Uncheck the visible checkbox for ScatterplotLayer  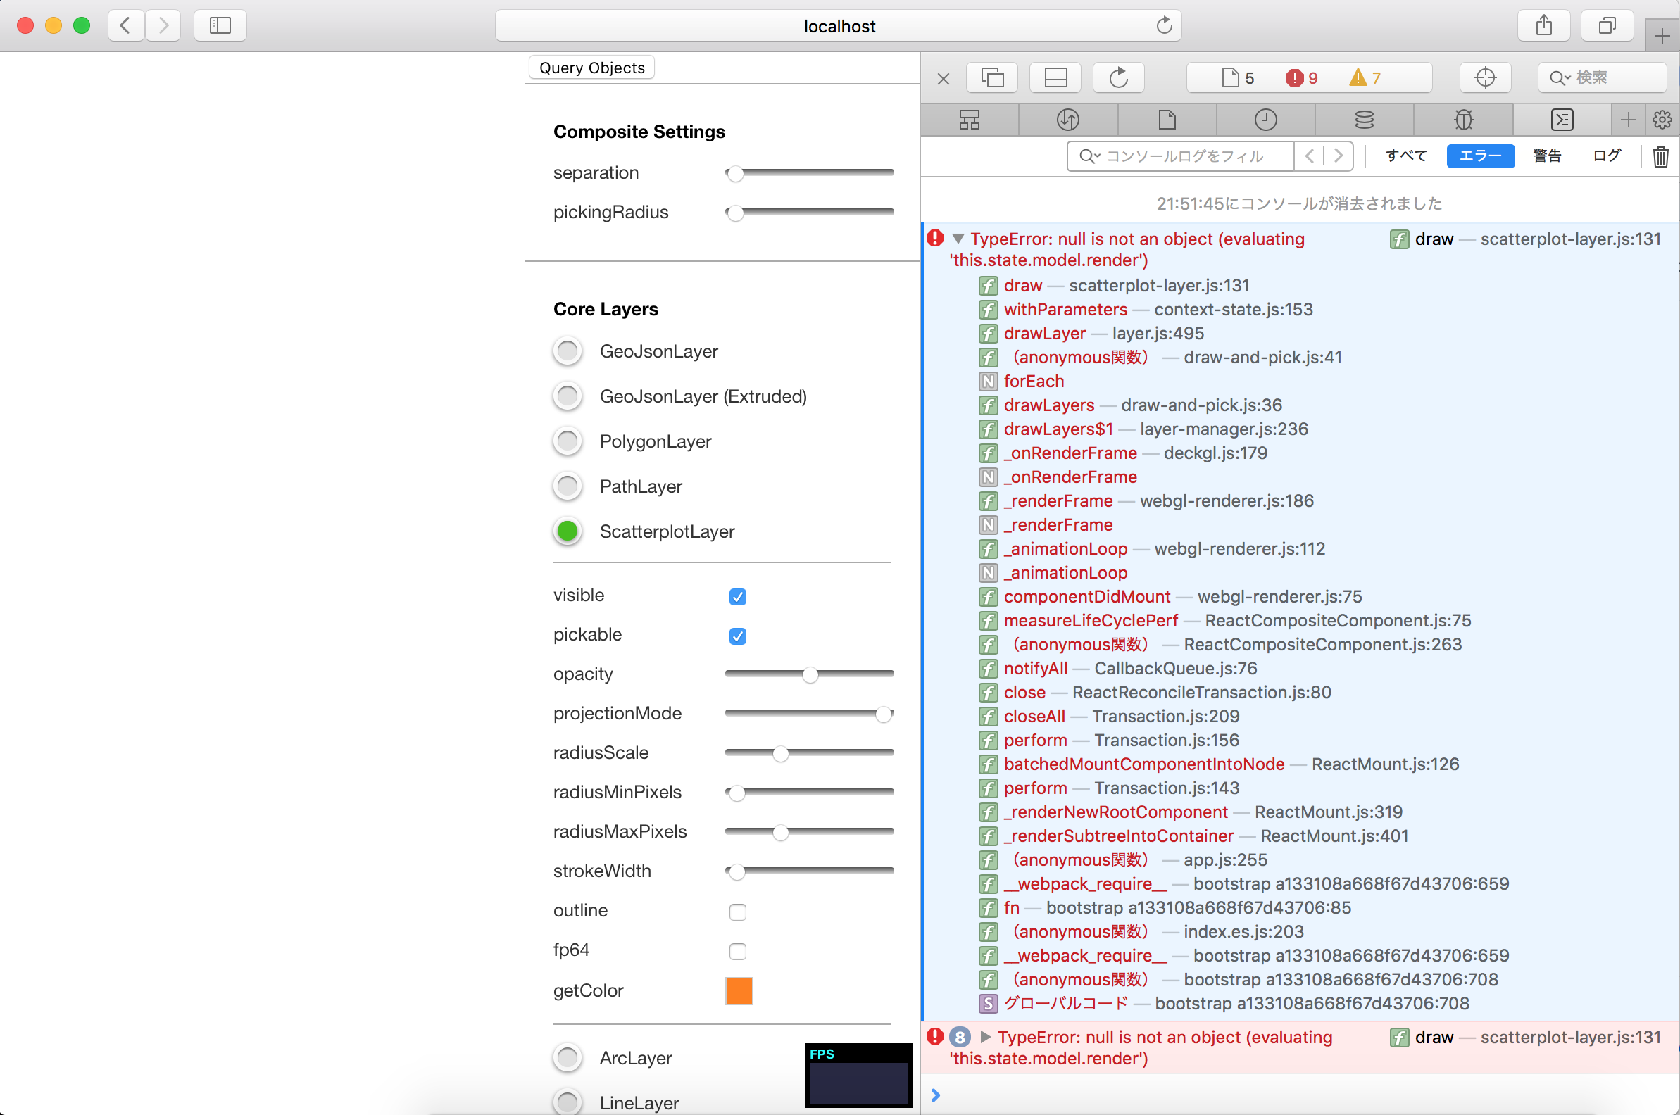738,597
